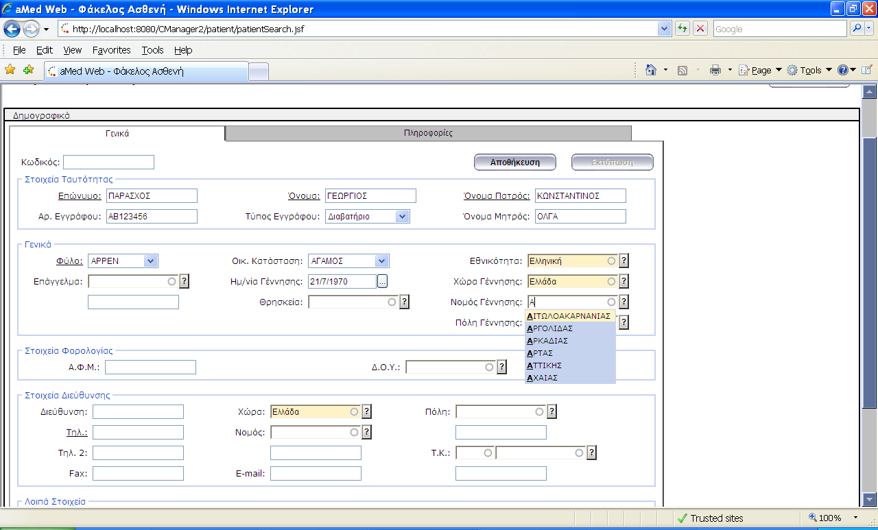The image size is (878, 530).
Task: Click the Όνομα Πατρός label link
Action: [497, 196]
